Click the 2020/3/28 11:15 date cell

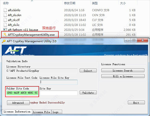[75, 15]
